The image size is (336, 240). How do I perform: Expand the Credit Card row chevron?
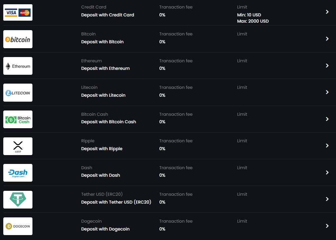pos(327,12)
